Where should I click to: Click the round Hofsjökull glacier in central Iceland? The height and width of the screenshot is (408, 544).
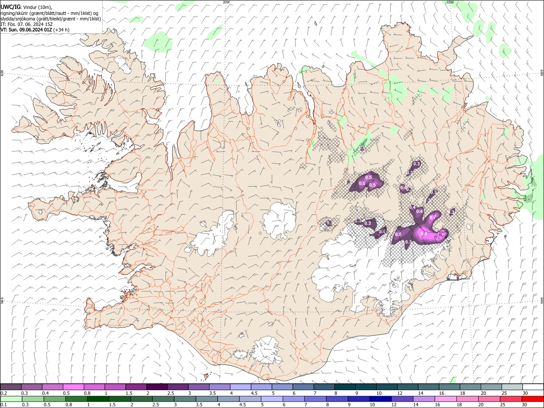coord(279,221)
